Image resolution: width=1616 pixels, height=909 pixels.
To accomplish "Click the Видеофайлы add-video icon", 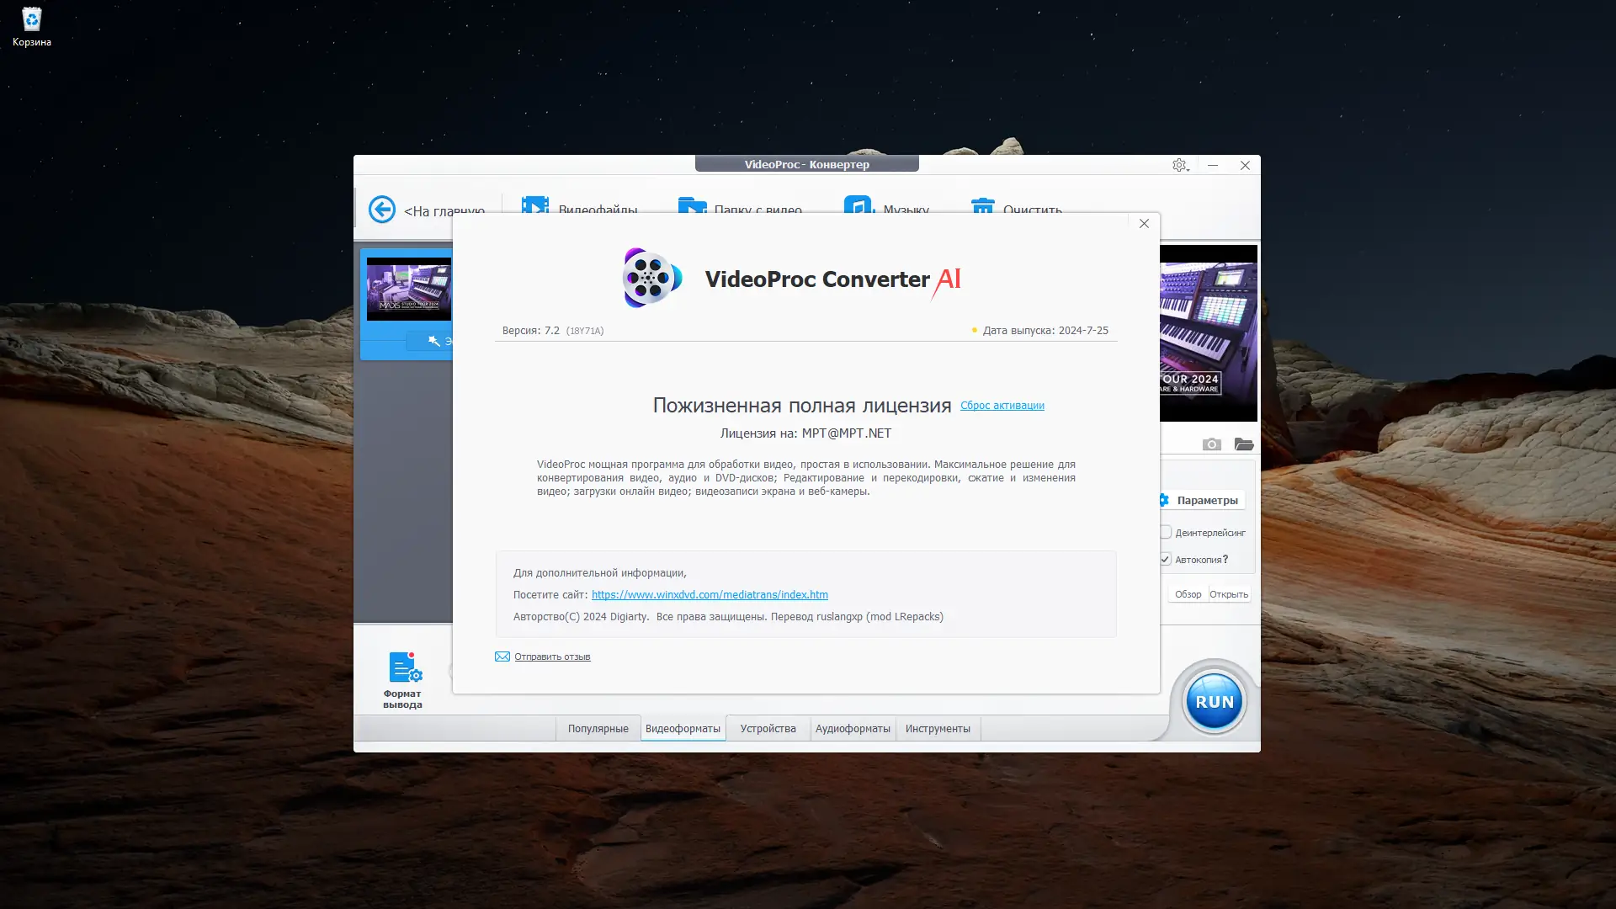I will click(x=535, y=205).
